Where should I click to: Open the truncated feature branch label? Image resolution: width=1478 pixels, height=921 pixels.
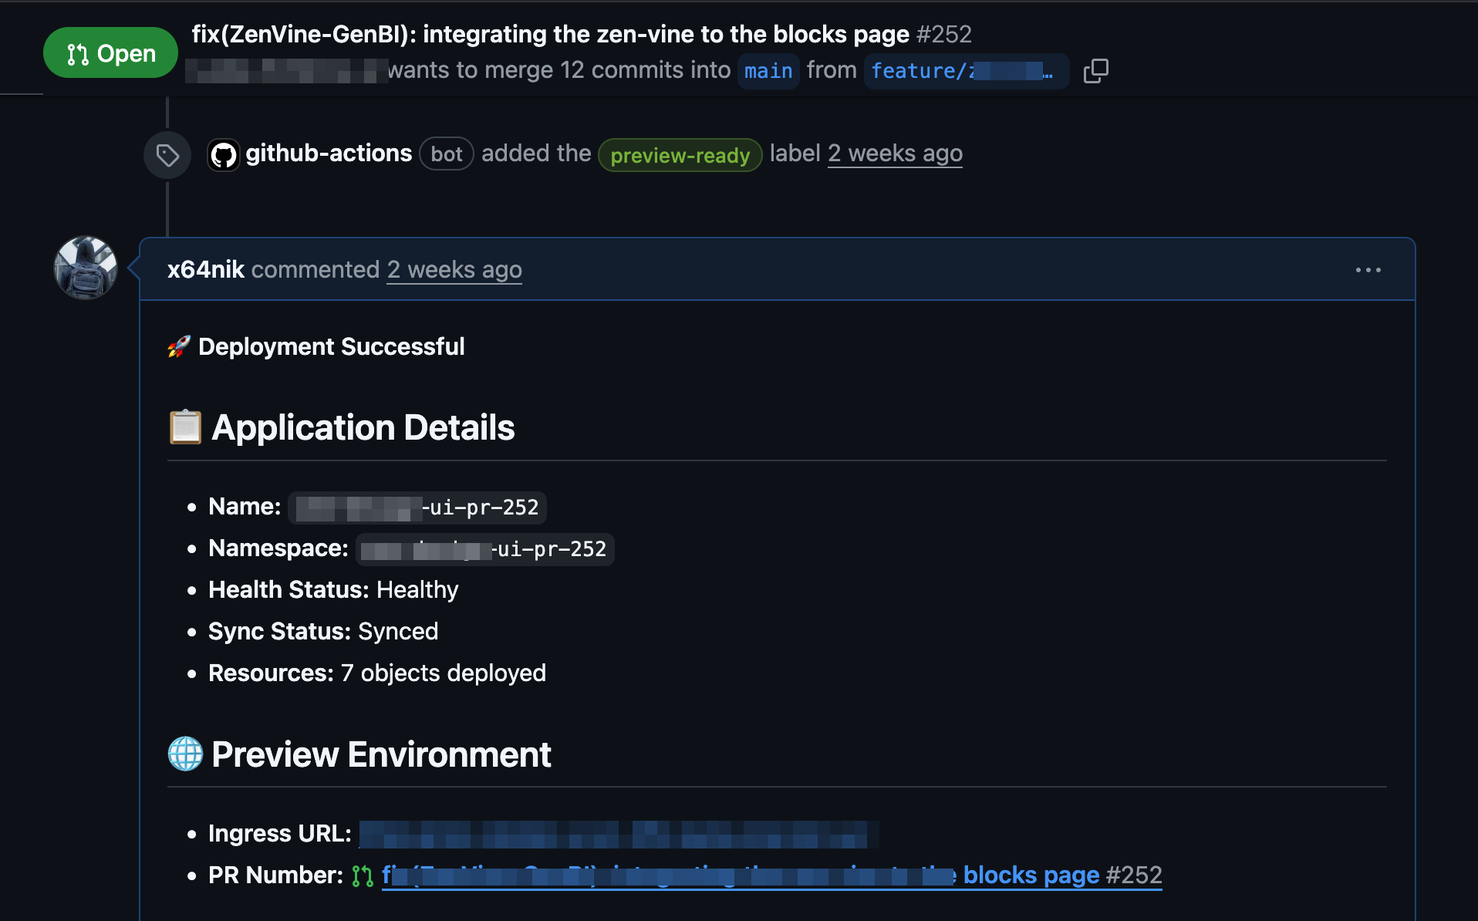tap(966, 71)
